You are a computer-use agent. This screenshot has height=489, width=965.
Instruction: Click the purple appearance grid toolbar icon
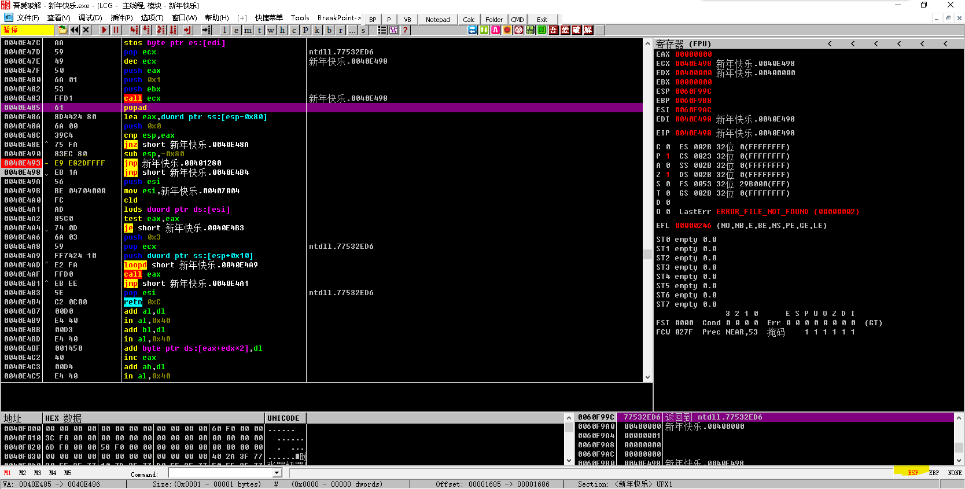tap(394, 30)
